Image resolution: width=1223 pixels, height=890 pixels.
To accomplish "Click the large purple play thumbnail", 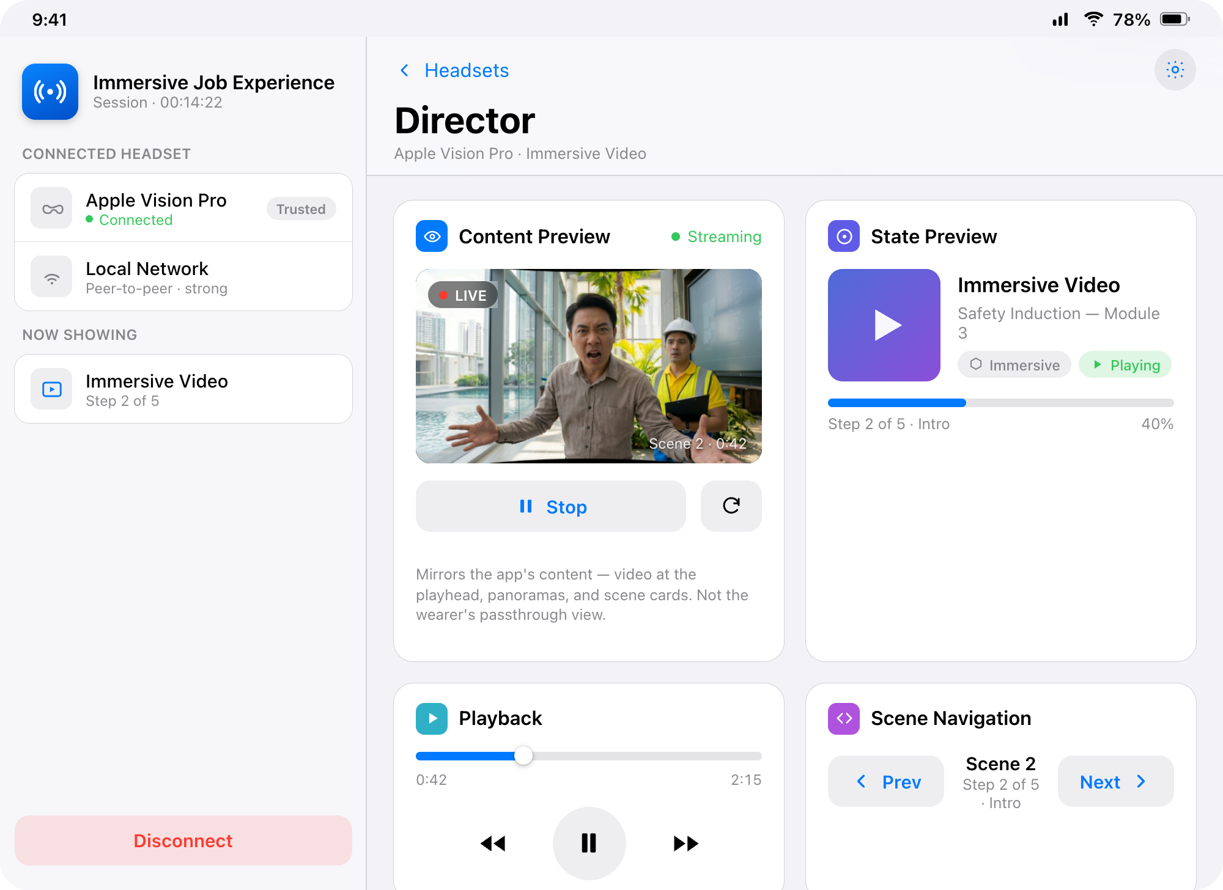I will point(884,325).
